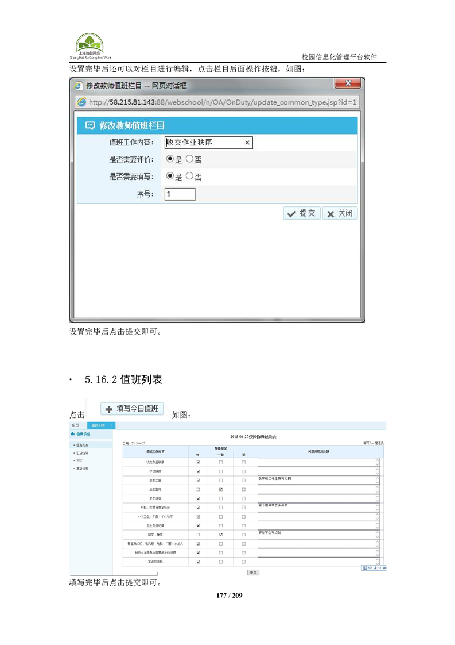Select 否 for 是否需要评价
This screenshot has width=455, height=645.
tap(189, 159)
